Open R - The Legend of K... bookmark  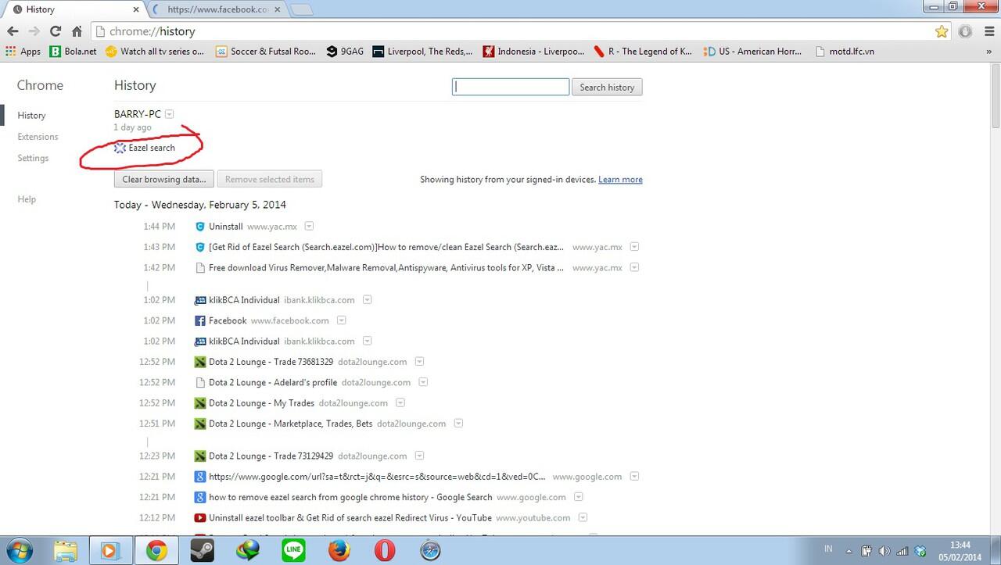tap(644, 52)
